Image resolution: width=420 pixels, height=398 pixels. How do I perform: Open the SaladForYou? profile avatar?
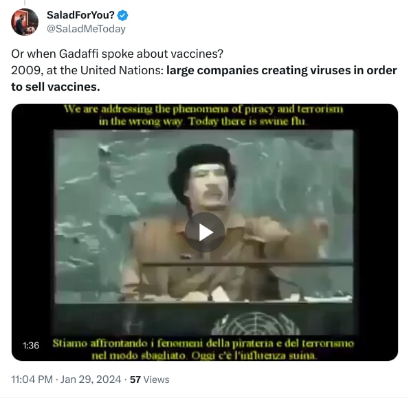click(x=25, y=22)
